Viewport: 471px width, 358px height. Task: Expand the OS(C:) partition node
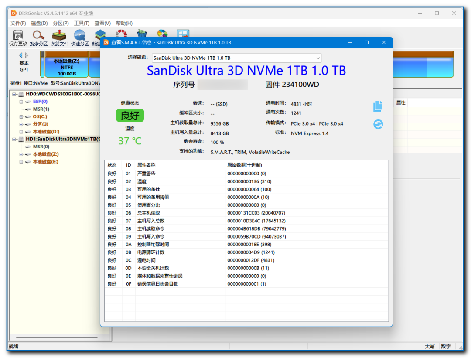[x=21, y=117]
